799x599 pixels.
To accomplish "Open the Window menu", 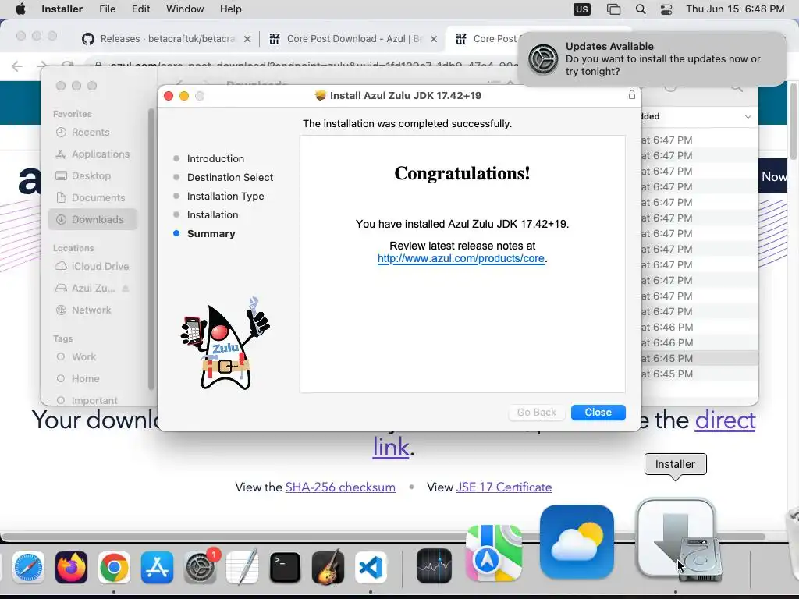I will click(185, 9).
